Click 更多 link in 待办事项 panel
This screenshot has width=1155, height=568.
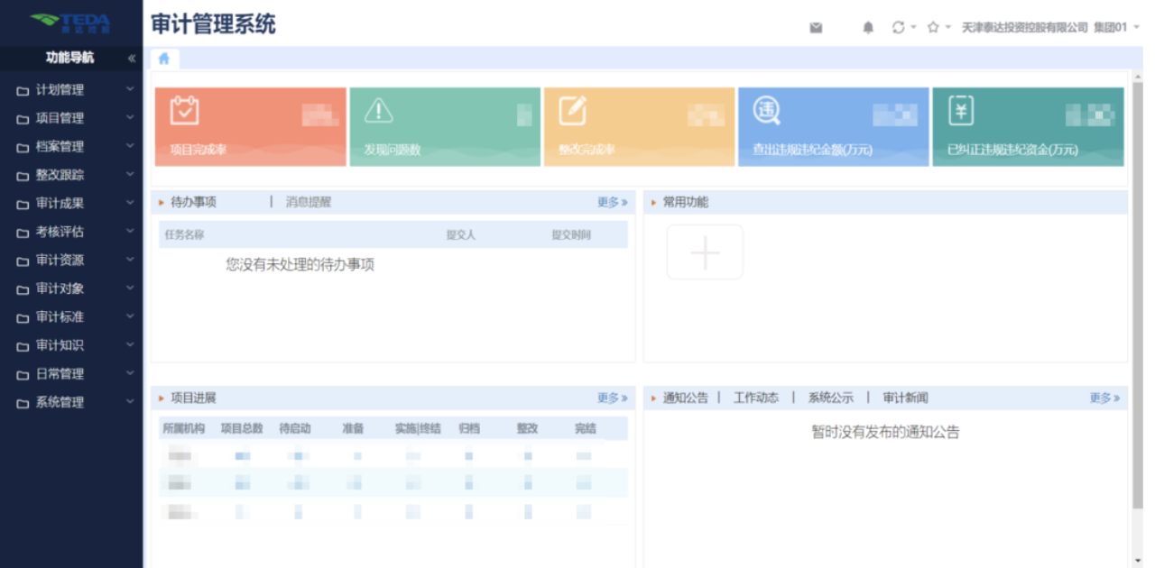coord(612,202)
